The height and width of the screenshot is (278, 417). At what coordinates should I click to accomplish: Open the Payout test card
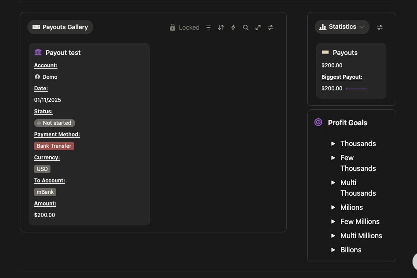[63, 53]
